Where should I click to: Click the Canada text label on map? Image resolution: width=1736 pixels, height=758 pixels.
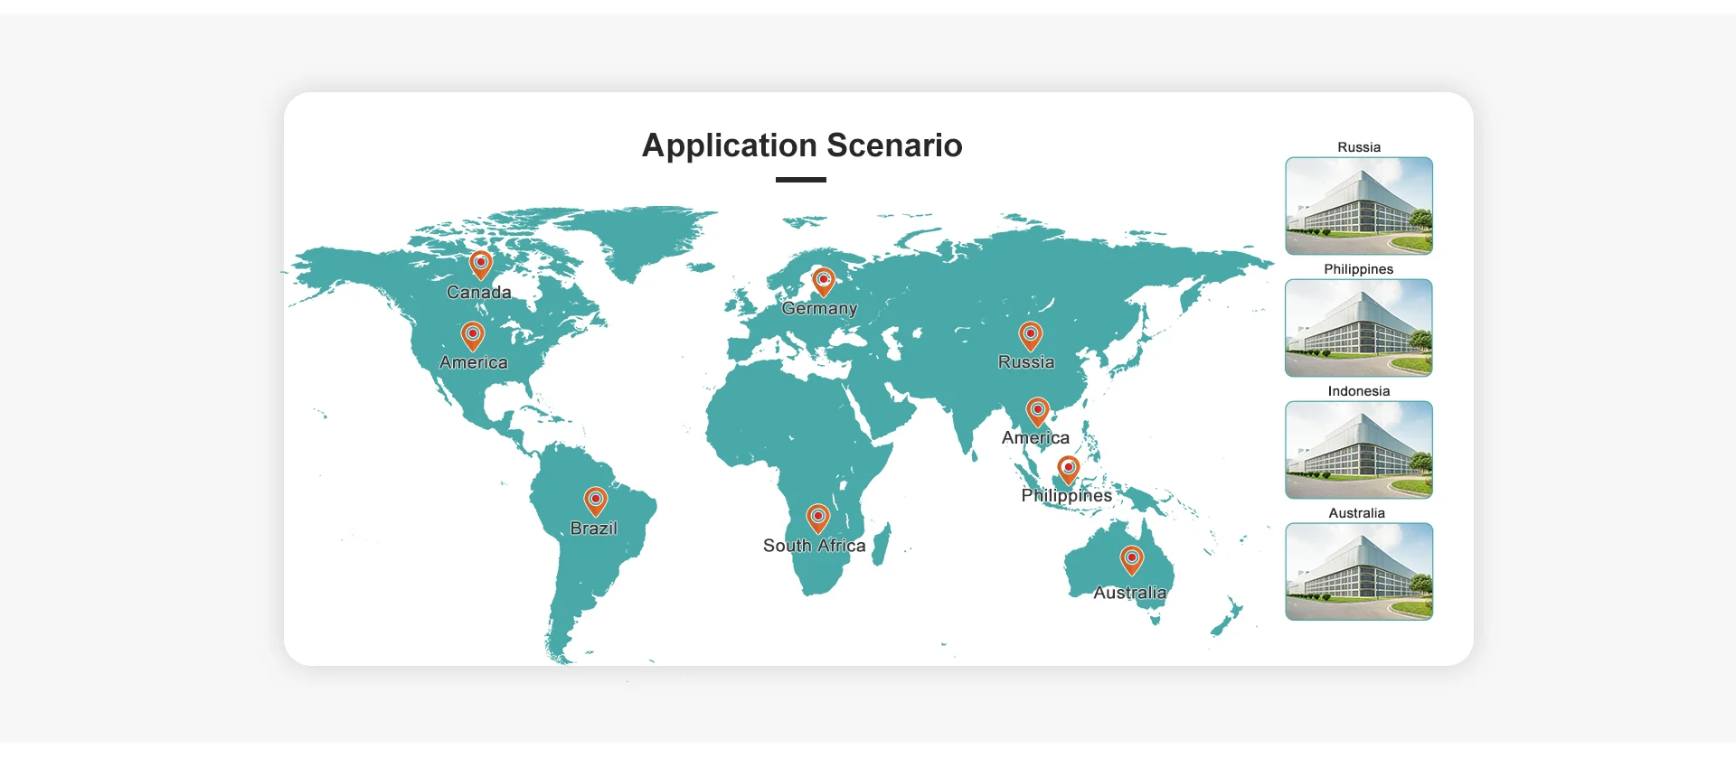pyautogui.click(x=479, y=293)
